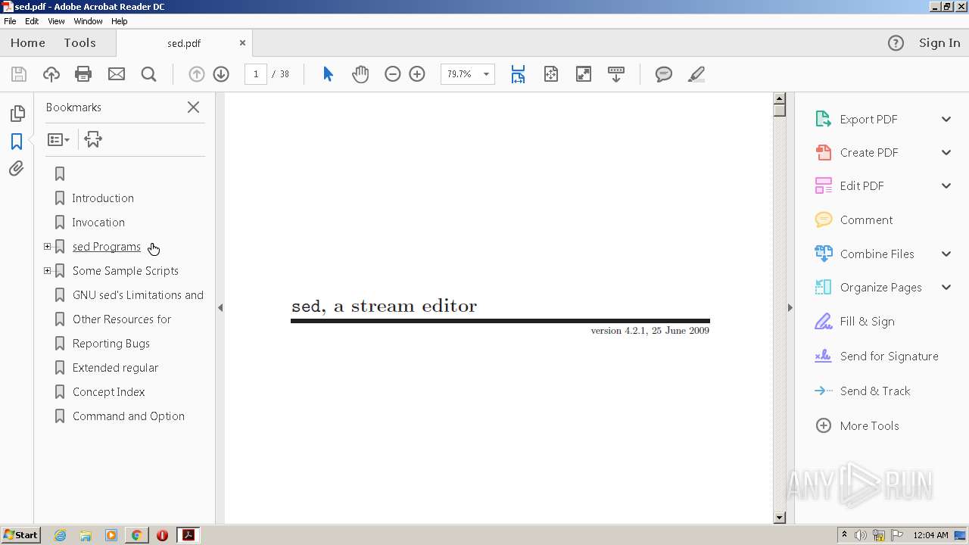This screenshot has width=969, height=545.
Task: Click the document scroll up arrow
Action: pyautogui.click(x=779, y=98)
